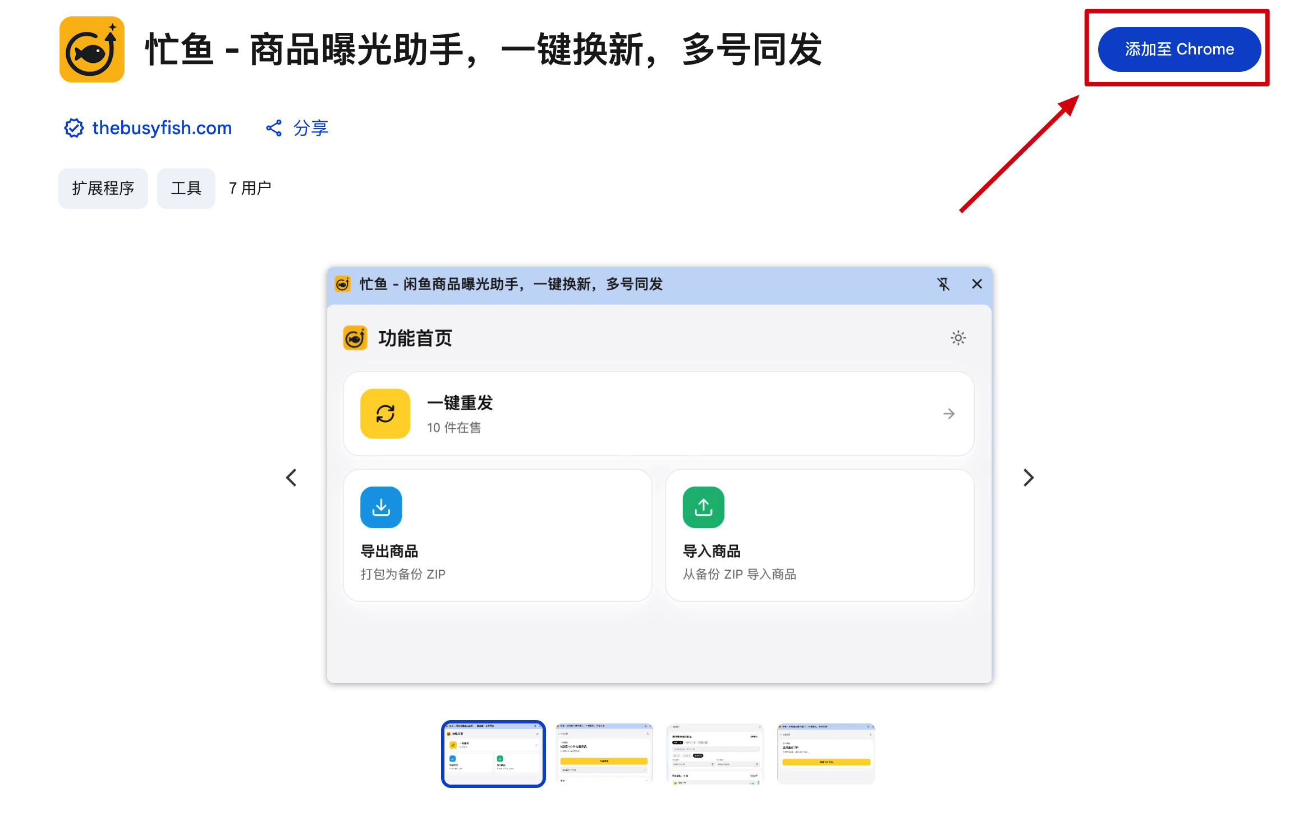
Task: Open the 一键重发 card via its arrow
Action: 949,414
